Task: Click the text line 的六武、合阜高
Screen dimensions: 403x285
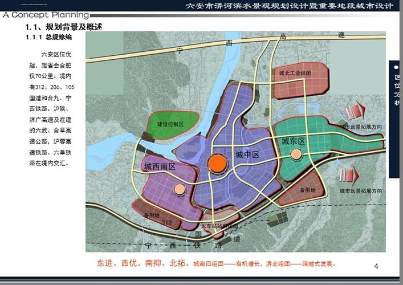Action: (50, 131)
